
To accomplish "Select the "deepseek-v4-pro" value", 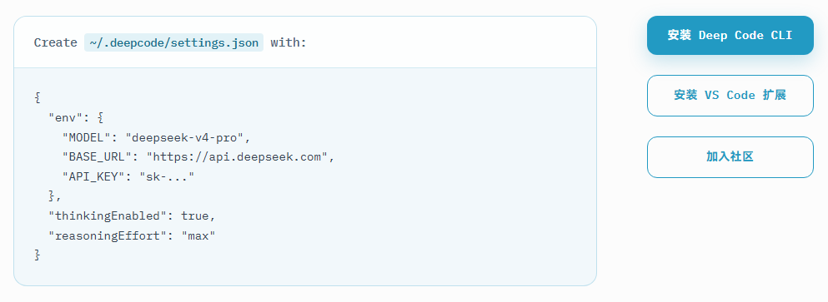I will [184, 137].
